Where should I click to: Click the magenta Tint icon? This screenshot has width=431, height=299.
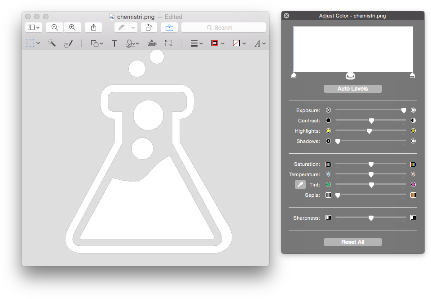click(x=413, y=185)
